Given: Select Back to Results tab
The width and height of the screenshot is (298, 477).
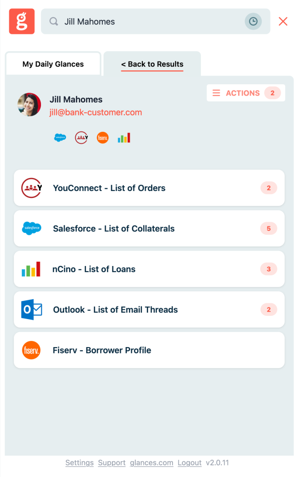Looking at the screenshot, I should point(152,64).
